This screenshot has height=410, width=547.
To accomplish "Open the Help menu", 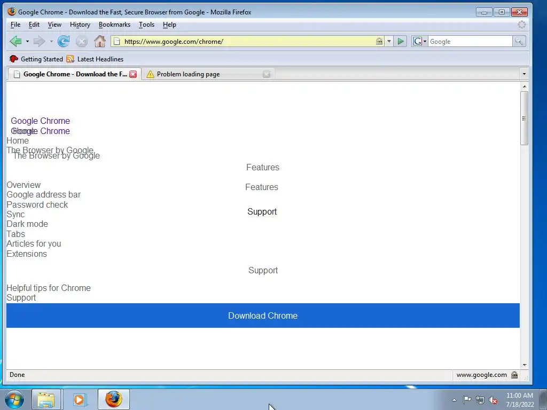I will [169, 25].
